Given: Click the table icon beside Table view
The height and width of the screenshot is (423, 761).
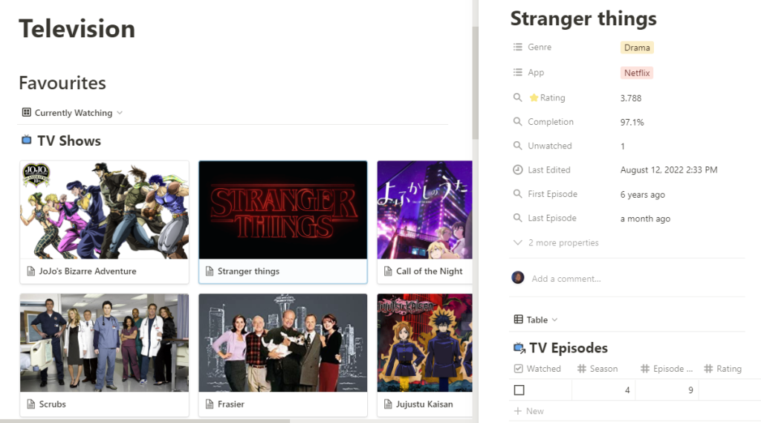Looking at the screenshot, I should pyautogui.click(x=518, y=320).
